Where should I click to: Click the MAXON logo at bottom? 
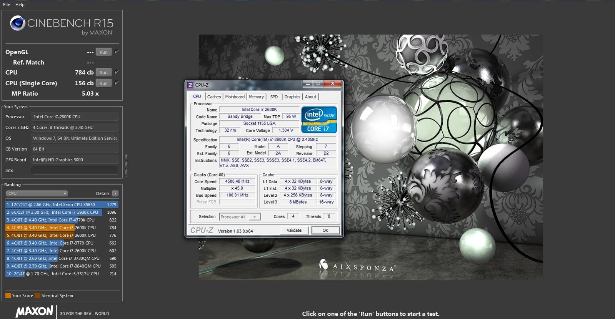click(34, 311)
